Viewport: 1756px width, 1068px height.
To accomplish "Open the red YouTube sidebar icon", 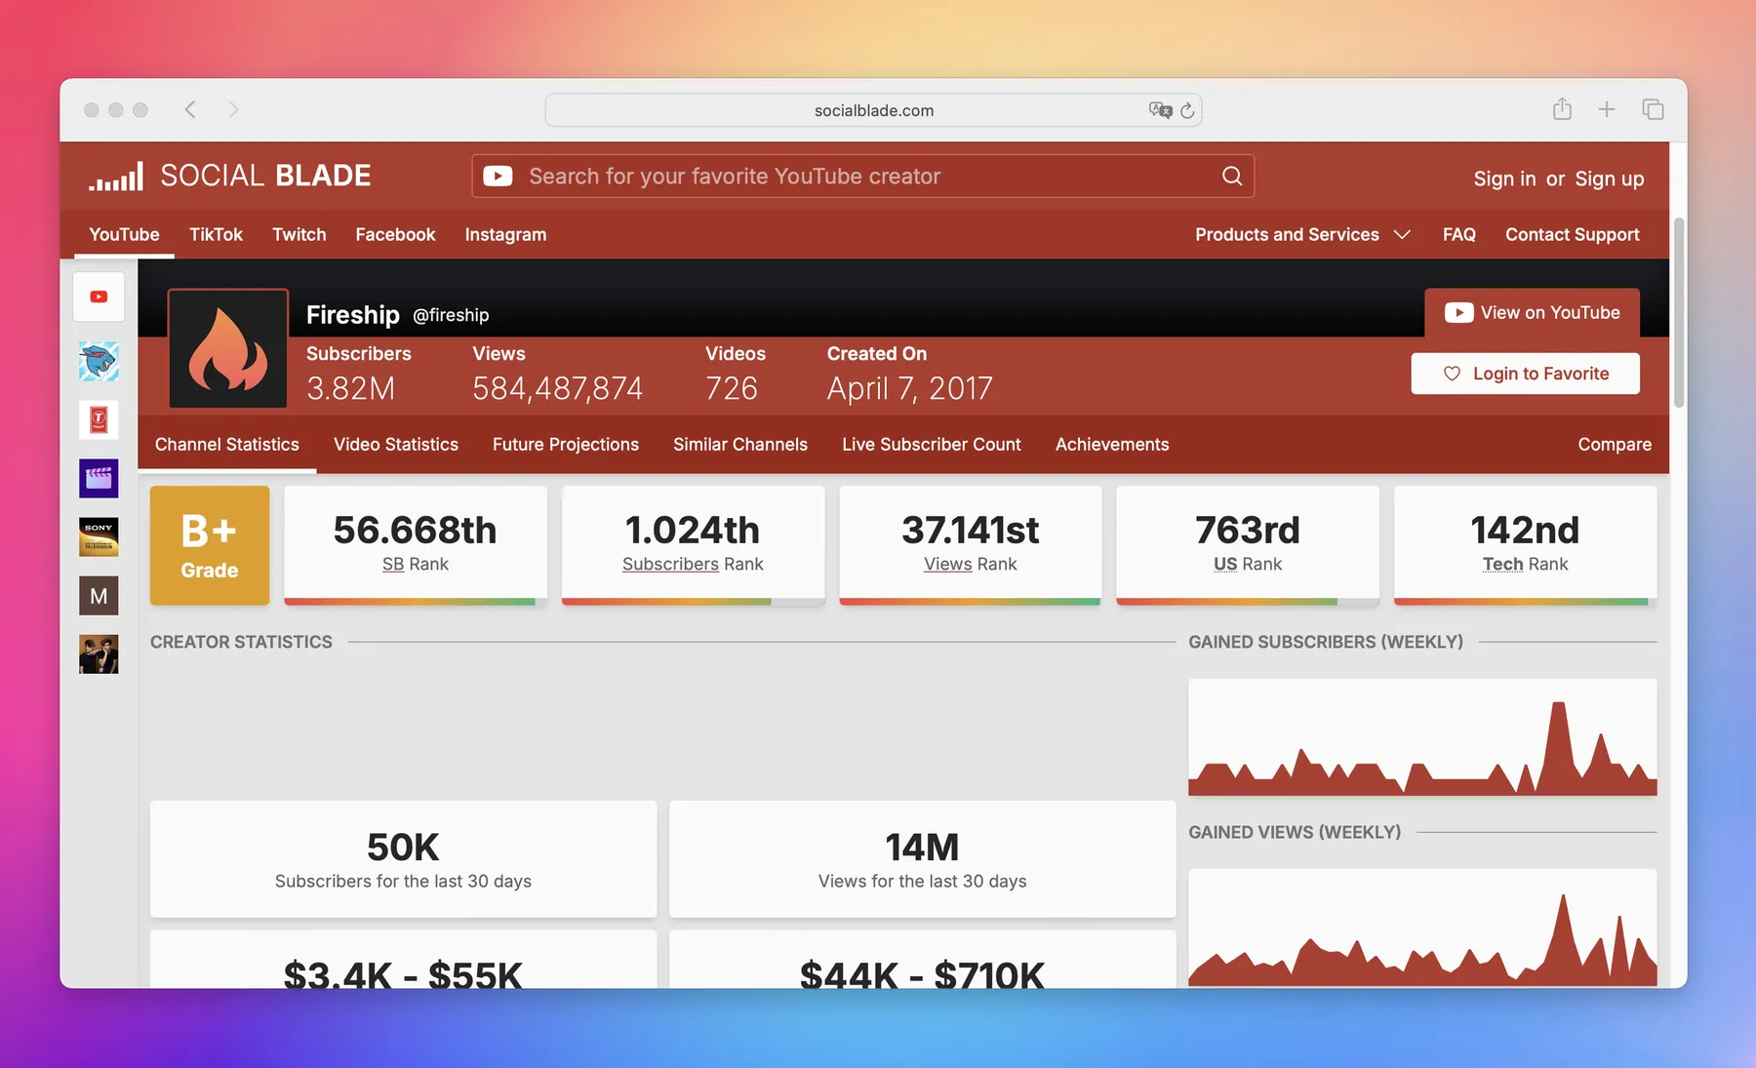I will click(99, 297).
